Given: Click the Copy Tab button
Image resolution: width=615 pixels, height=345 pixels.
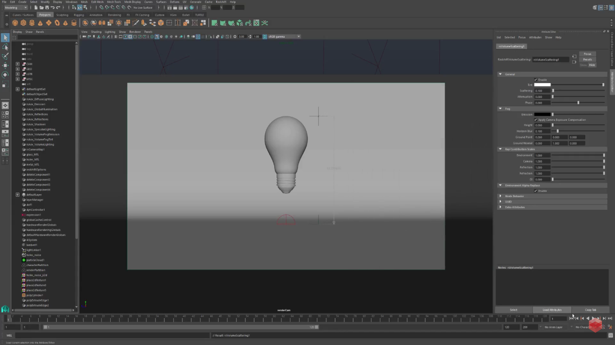Looking at the screenshot, I should pyautogui.click(x=591, y=310).
